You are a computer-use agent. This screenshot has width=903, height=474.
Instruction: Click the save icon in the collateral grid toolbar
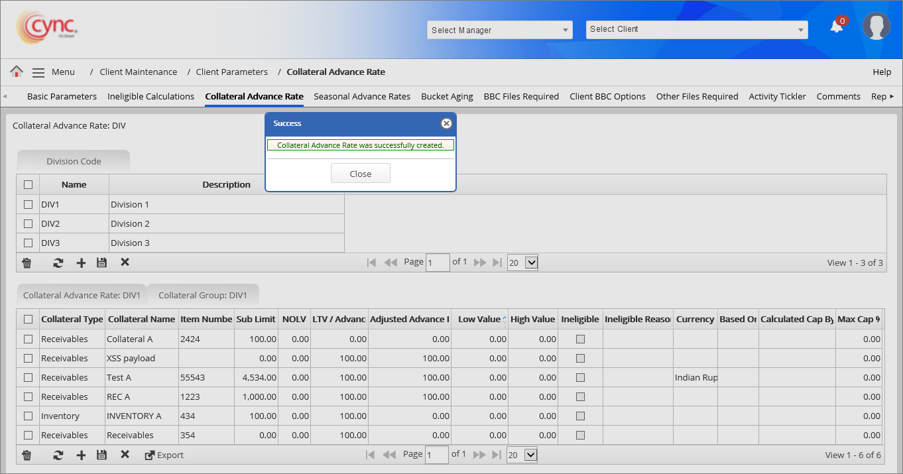click(x=101, y=455)
